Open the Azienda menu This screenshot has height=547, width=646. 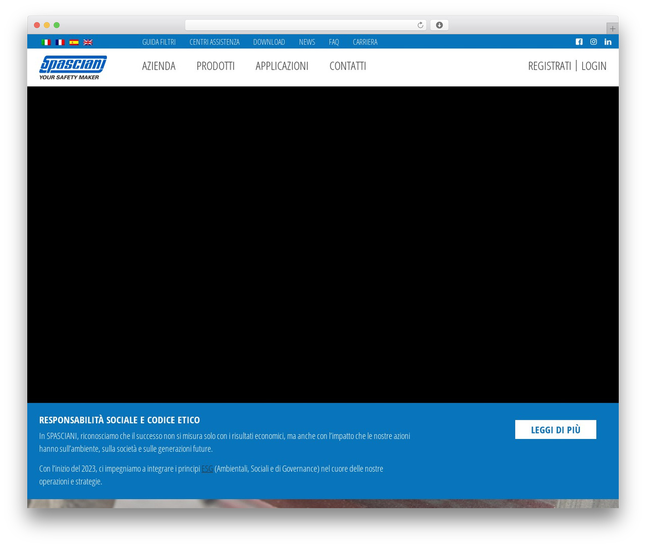[158, 66]
